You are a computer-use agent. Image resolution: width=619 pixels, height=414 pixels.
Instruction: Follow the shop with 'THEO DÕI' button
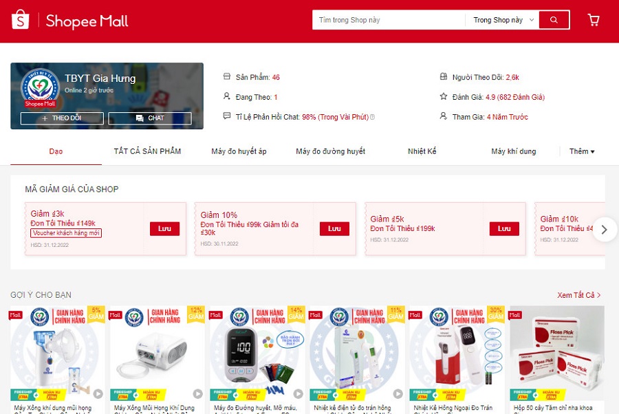coord(62,118)
